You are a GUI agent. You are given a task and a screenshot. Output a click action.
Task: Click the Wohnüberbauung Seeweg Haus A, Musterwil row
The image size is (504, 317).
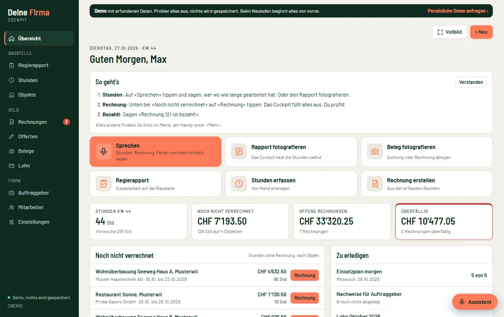207,275
